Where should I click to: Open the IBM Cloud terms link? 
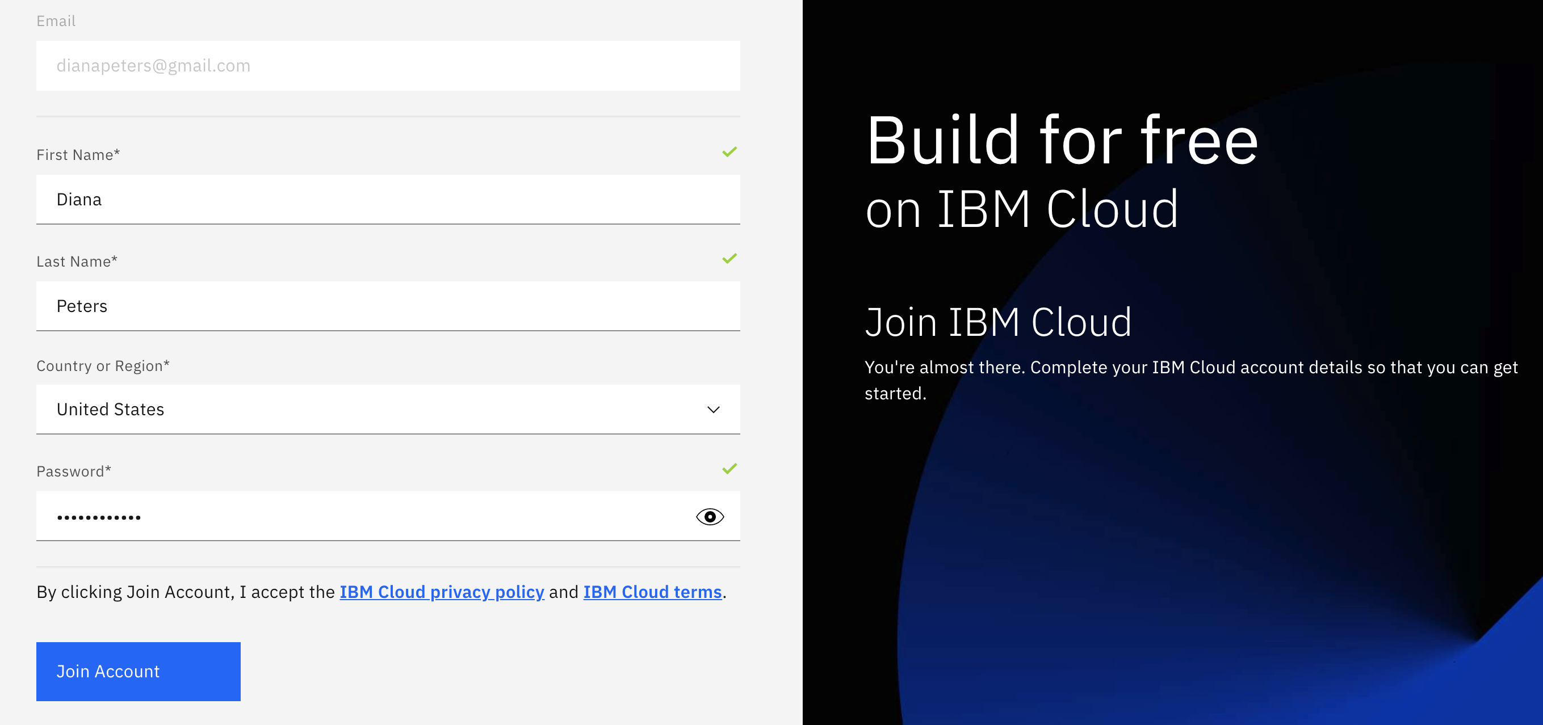pos(652,592)
